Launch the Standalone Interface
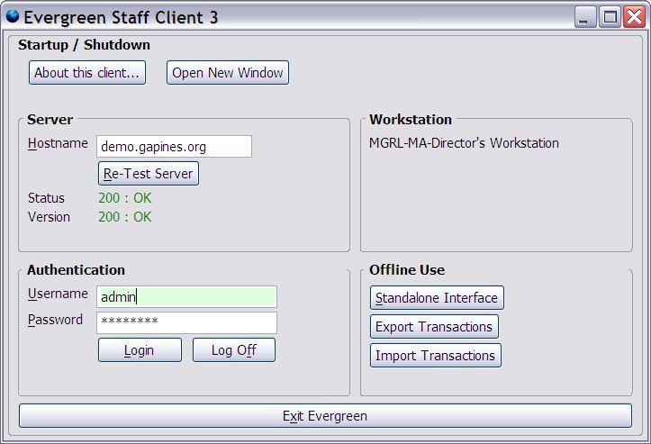651x444 pixels. pyautogui.click(x=437, y=298)
